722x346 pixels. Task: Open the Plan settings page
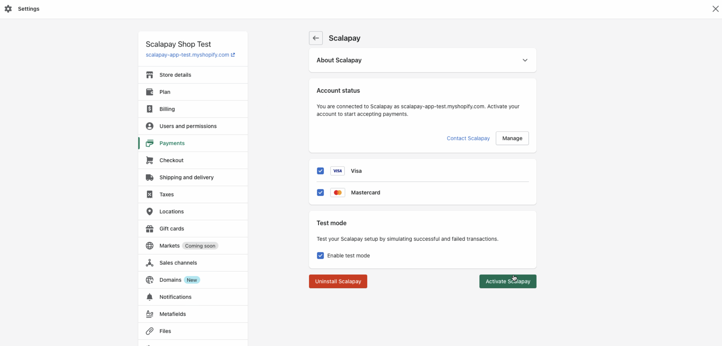tap(193, 92)
